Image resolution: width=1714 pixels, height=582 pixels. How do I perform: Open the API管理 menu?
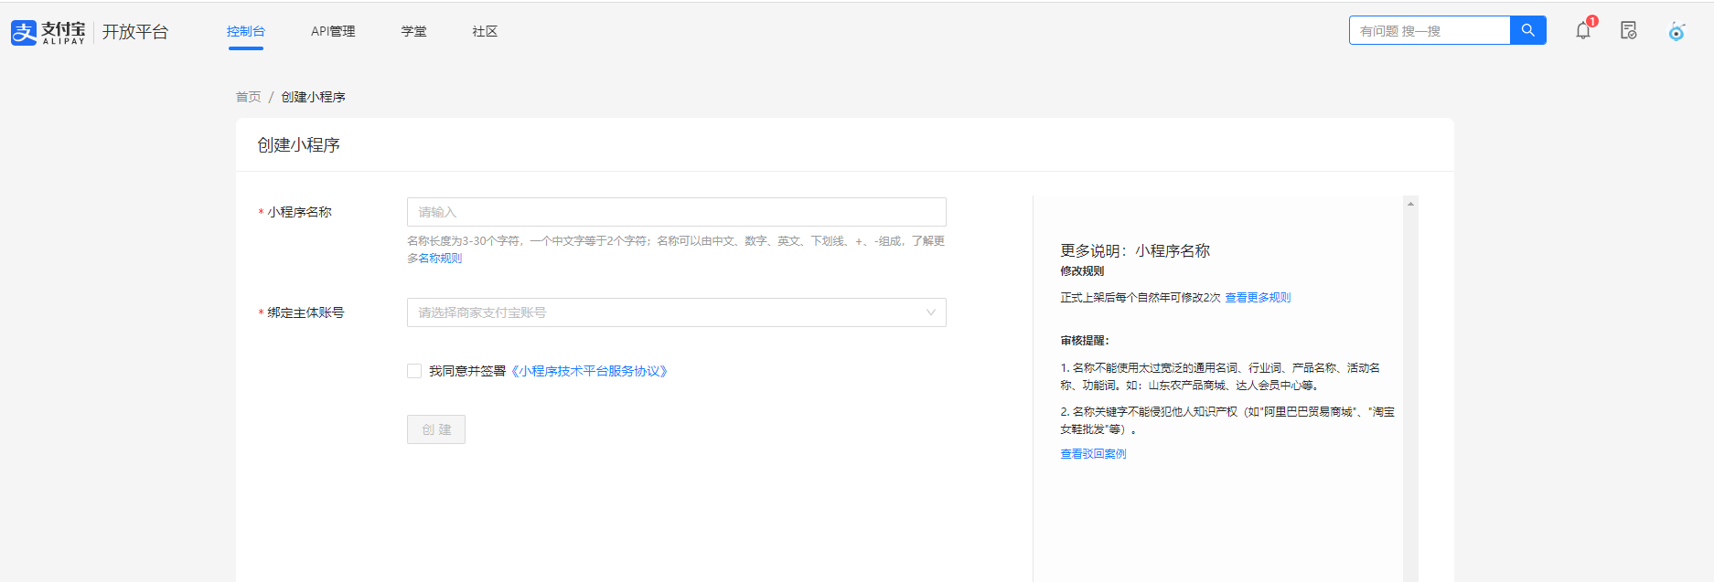click(333, 31)
